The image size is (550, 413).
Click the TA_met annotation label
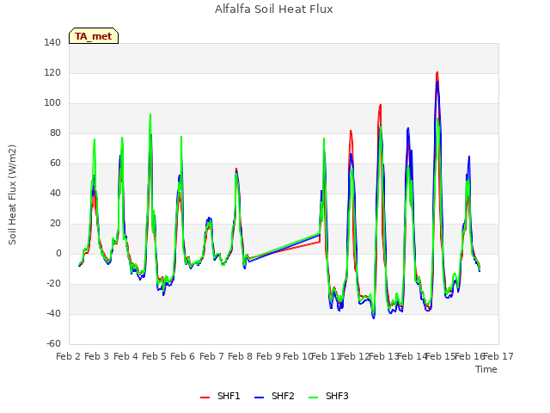[94, 36]
